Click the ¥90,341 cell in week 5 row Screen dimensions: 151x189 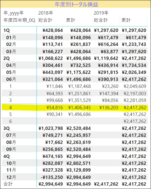[55, 114]
